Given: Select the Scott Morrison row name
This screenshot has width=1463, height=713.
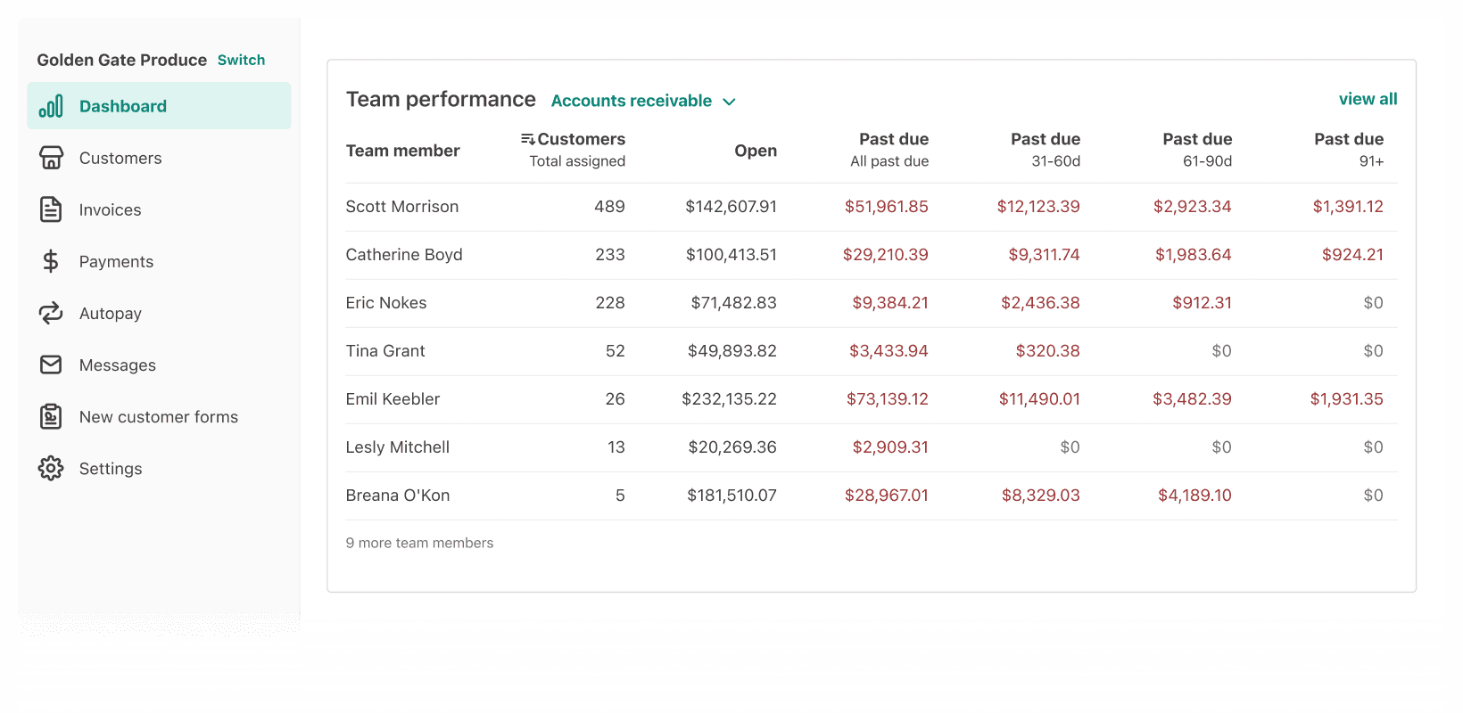Looking at the screenshot, I should click(x=402, y=206).
